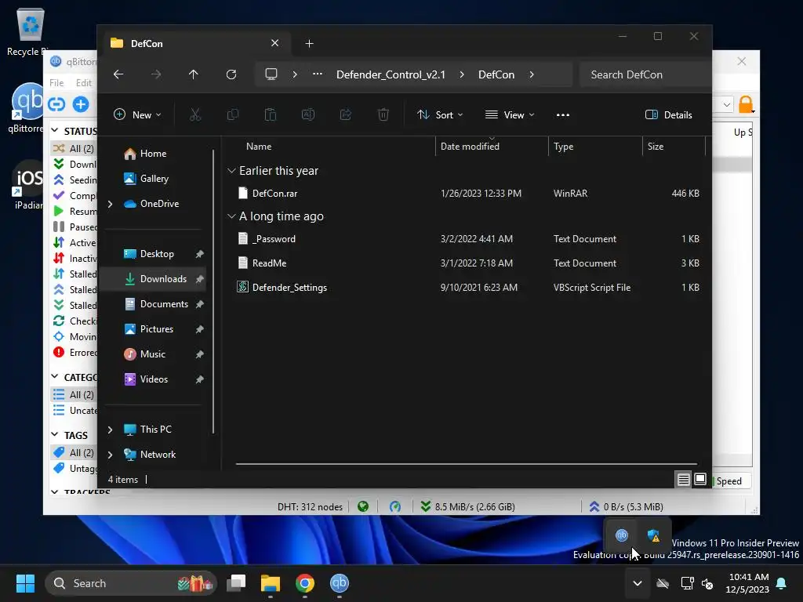Click the Rename icon in toolbar
The height and width of the screenshot is (602, 803).
(x=307, y=114)
